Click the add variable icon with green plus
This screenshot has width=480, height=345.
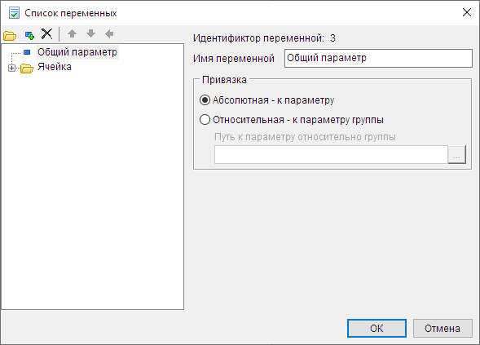[x=29, y=36]
